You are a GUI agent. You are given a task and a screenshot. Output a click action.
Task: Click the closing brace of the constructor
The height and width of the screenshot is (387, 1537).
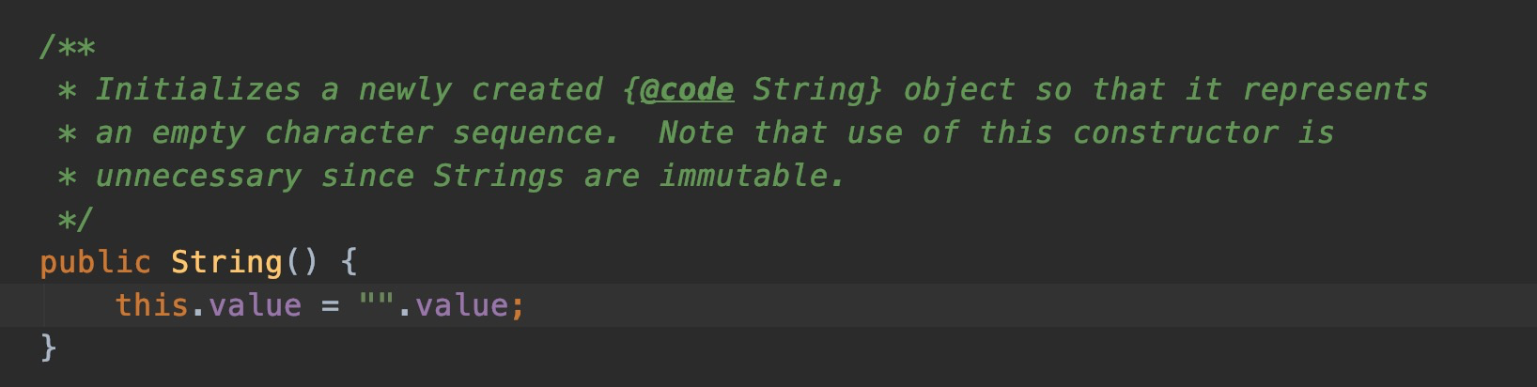(49, 348)
